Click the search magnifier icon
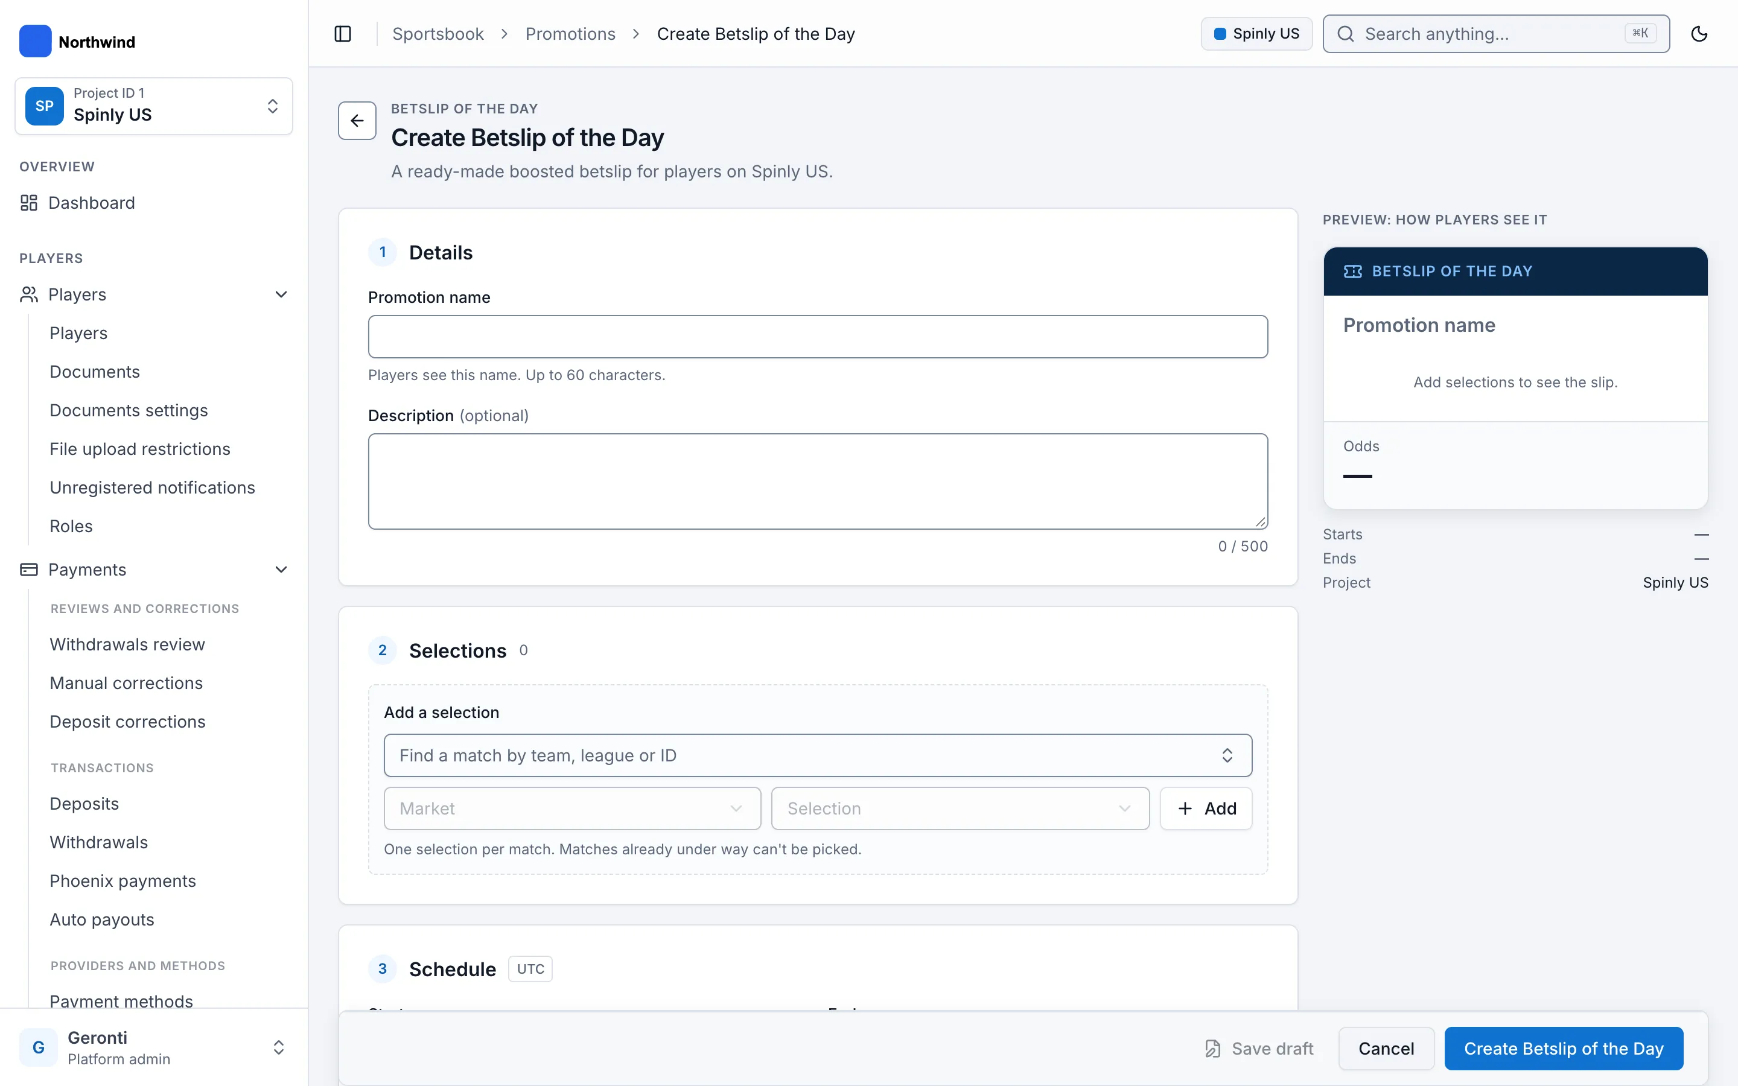Viewport: 1738px width, 1086px height. click(1346, 34)
